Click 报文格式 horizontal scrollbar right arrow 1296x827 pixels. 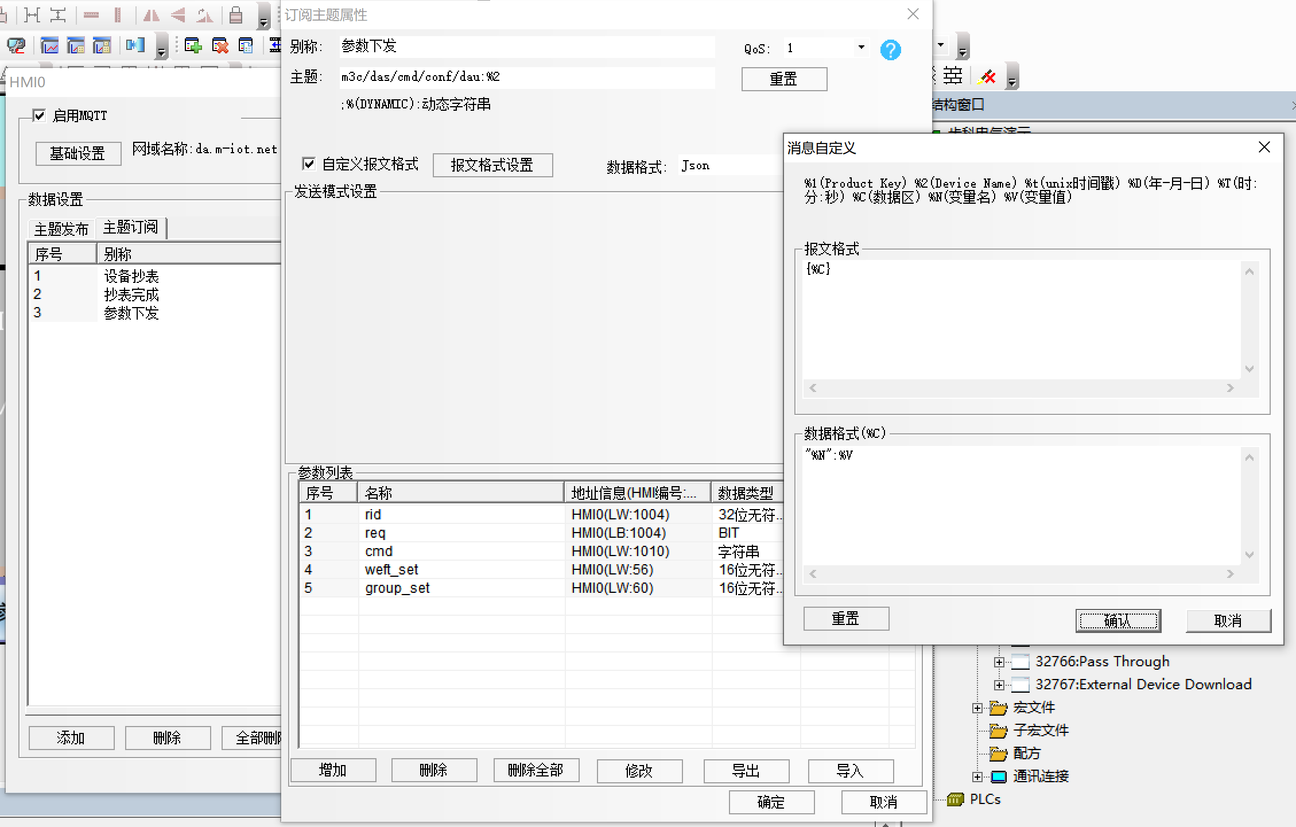[x=1230, y=389]
